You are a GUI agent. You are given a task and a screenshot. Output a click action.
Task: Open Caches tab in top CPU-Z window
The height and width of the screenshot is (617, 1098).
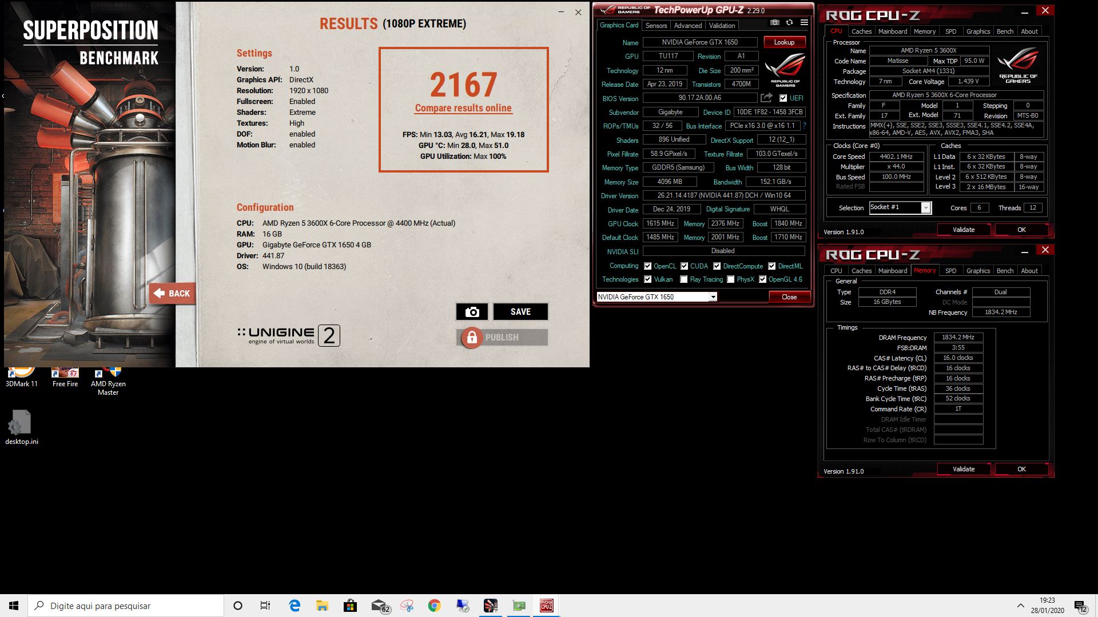(x=861, y=31)
